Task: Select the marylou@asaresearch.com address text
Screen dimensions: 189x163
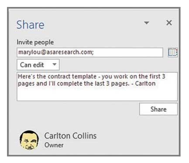Action: (56, 52)
